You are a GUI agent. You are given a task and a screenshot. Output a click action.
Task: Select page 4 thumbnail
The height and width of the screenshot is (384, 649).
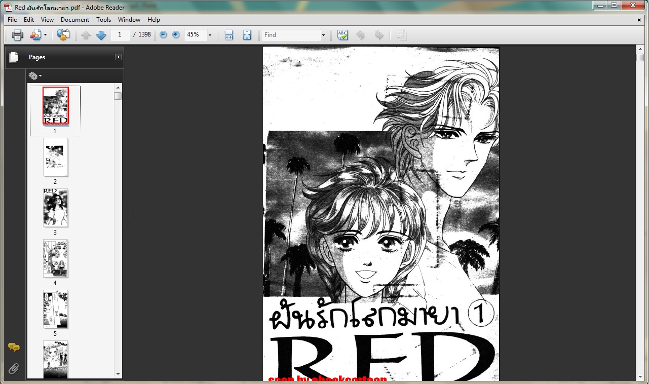[x=55, y=258]
